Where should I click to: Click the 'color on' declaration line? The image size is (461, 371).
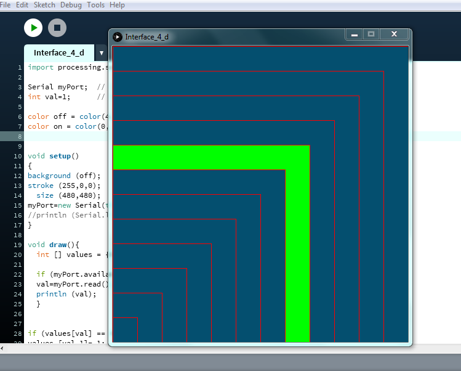pyautogui.click(x=68, y=126)
